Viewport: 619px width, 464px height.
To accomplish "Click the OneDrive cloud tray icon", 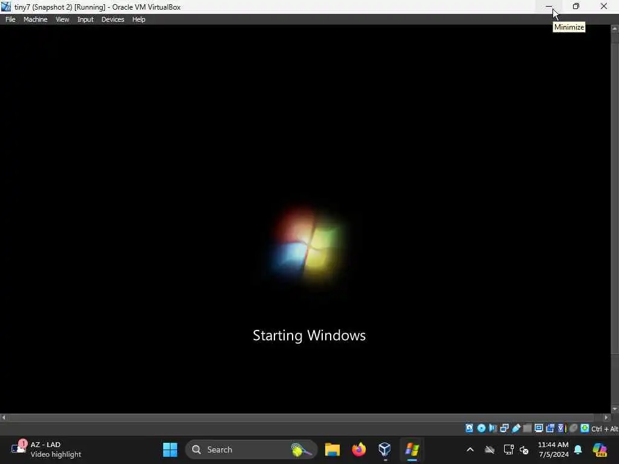I will (490, 449).
